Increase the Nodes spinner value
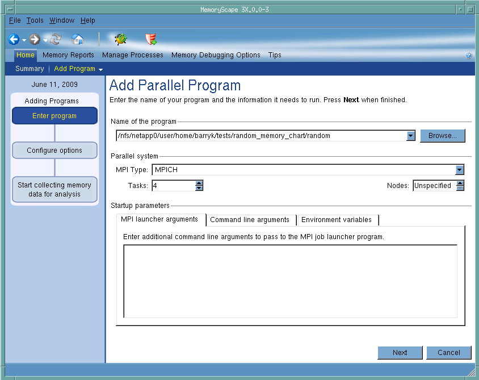The height and width of the screenshot is (380, 479). [x=460, y=183]
